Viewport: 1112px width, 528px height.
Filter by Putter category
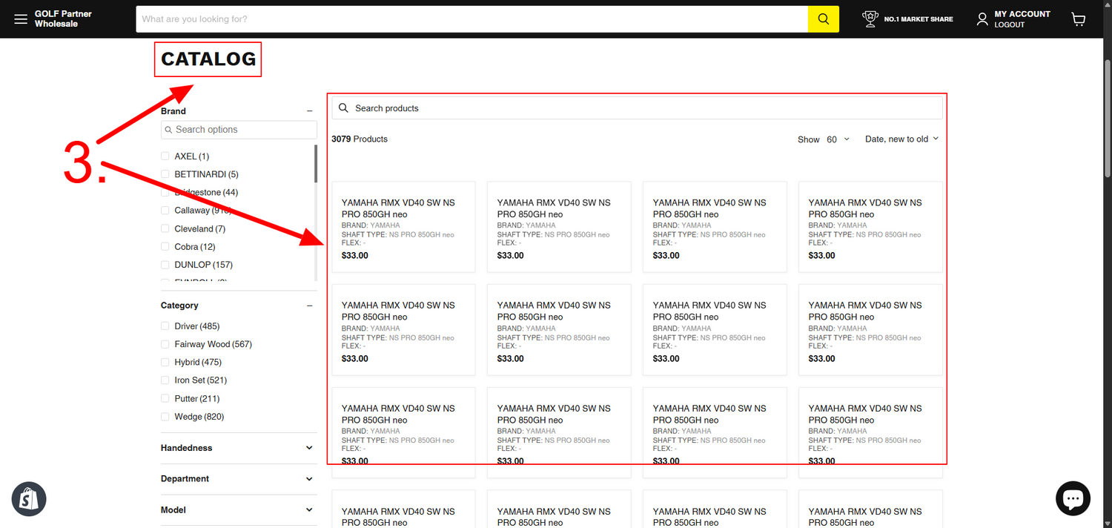point(165,399)
